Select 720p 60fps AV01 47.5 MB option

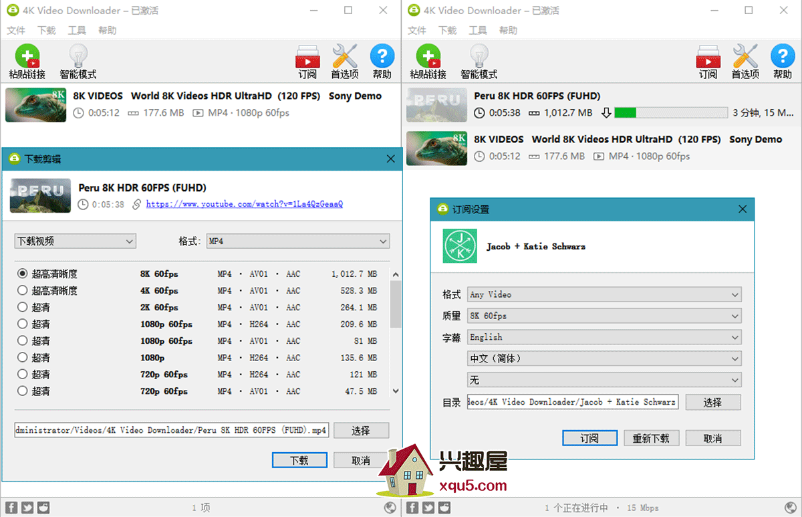pyautogui.click(x=23, y=391)
